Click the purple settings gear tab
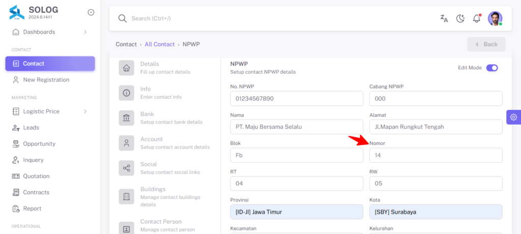Screen dimensions: 521x234 click(x=513, y=117)
